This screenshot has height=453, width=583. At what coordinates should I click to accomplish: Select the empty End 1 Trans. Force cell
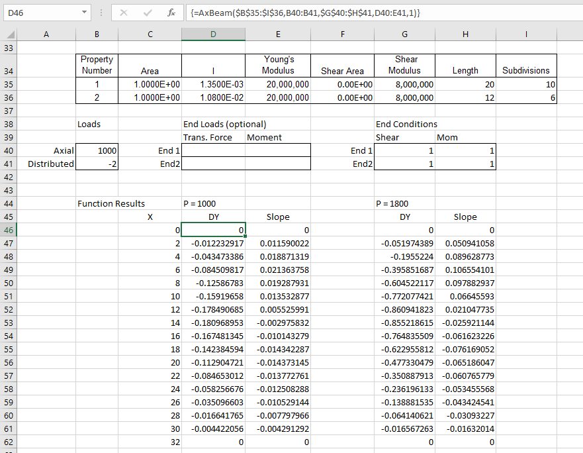click(213, 150)
